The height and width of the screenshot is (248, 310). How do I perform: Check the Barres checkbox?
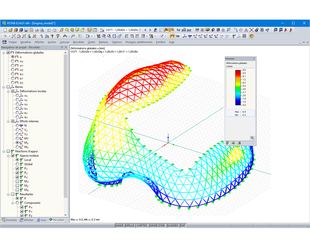click(8, 87)
